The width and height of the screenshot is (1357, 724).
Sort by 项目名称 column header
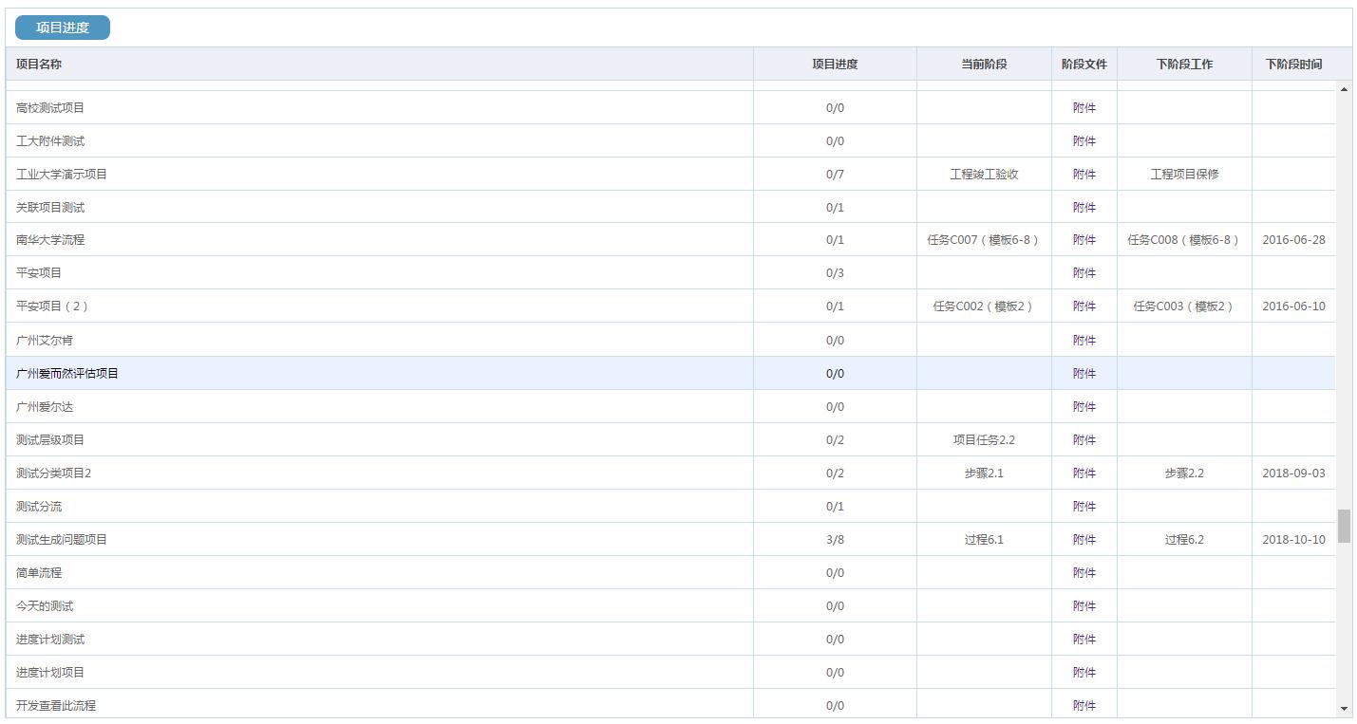pos(39,65)
